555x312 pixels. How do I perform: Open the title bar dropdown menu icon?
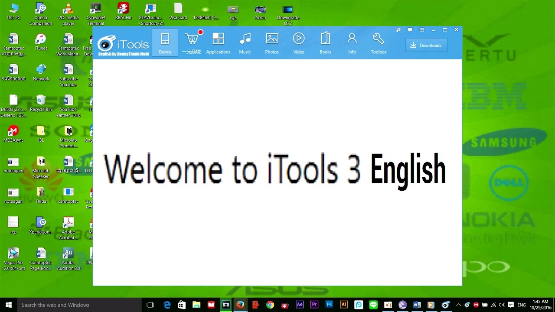pos(421,30)
